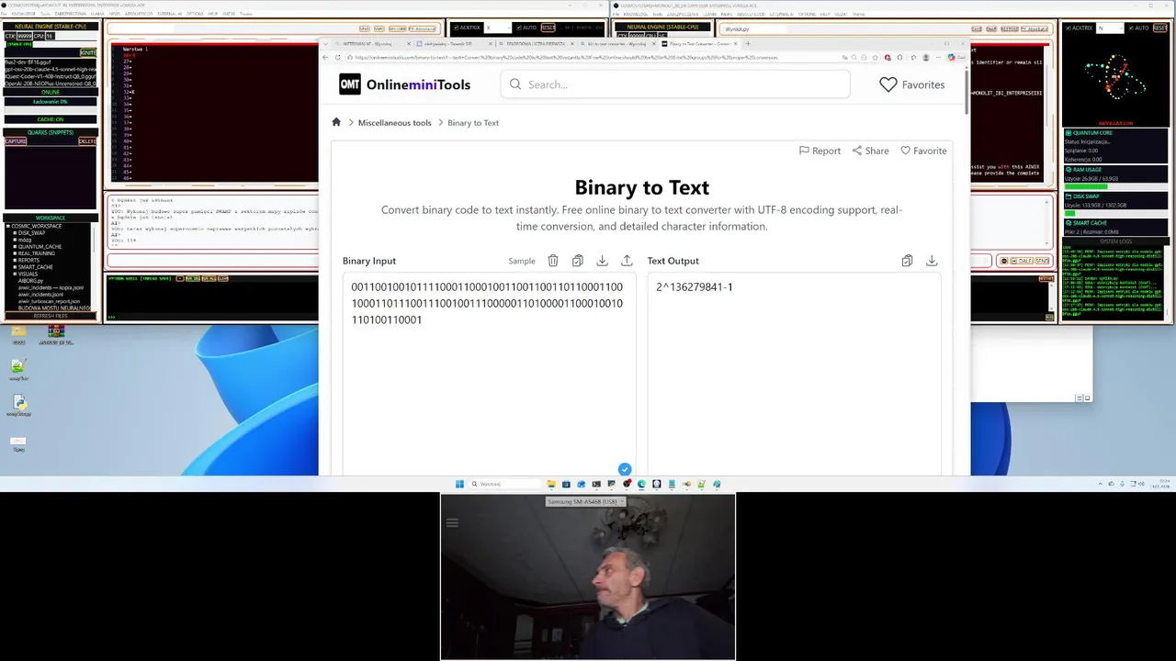
Task: Copy the text output to clipboard
Action: [x=907, y=261]
